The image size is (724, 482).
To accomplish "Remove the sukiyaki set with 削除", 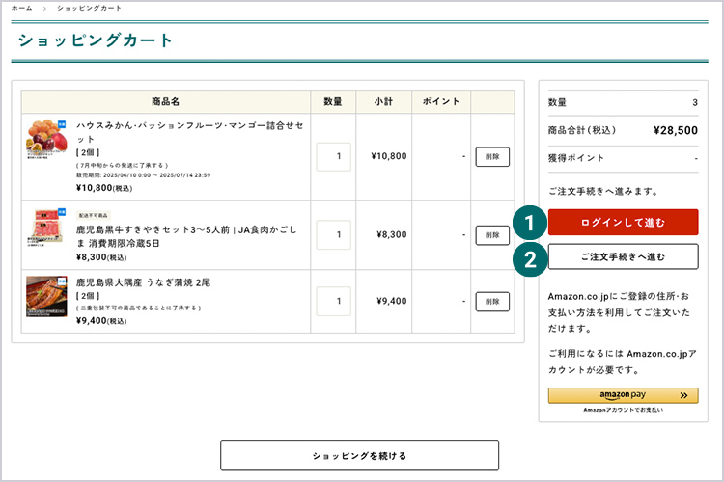I will coord(492,235).
